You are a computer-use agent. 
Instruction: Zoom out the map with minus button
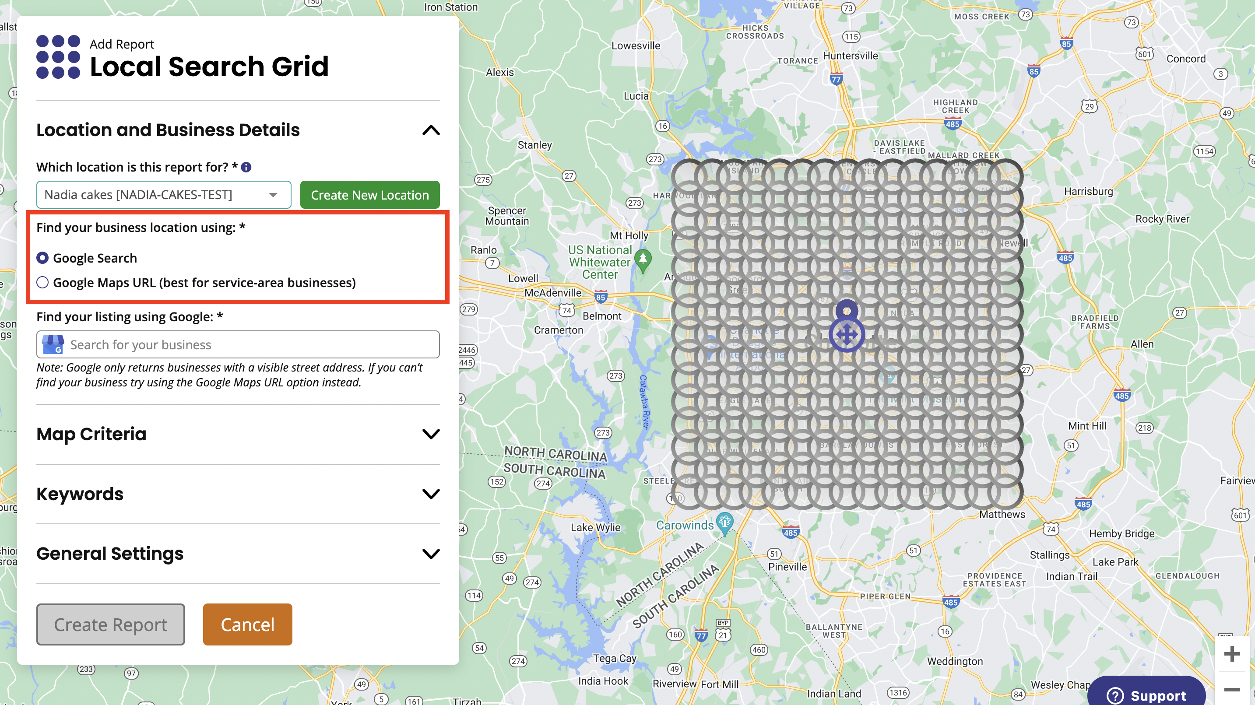[1232, 689]
